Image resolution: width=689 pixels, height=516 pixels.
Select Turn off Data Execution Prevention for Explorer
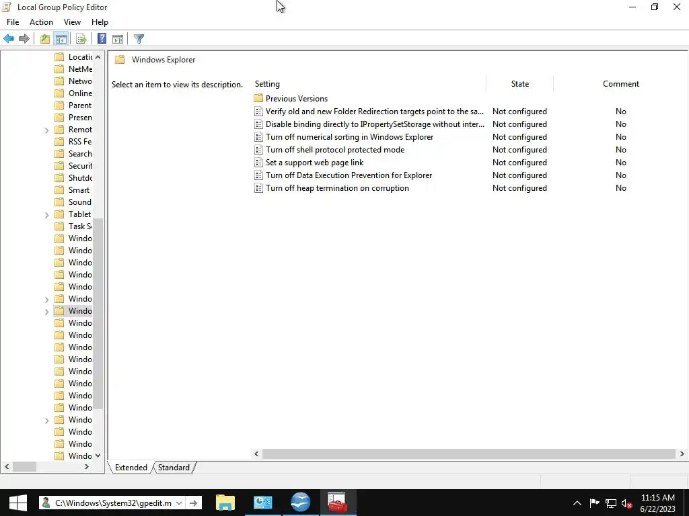coord(349,175)
